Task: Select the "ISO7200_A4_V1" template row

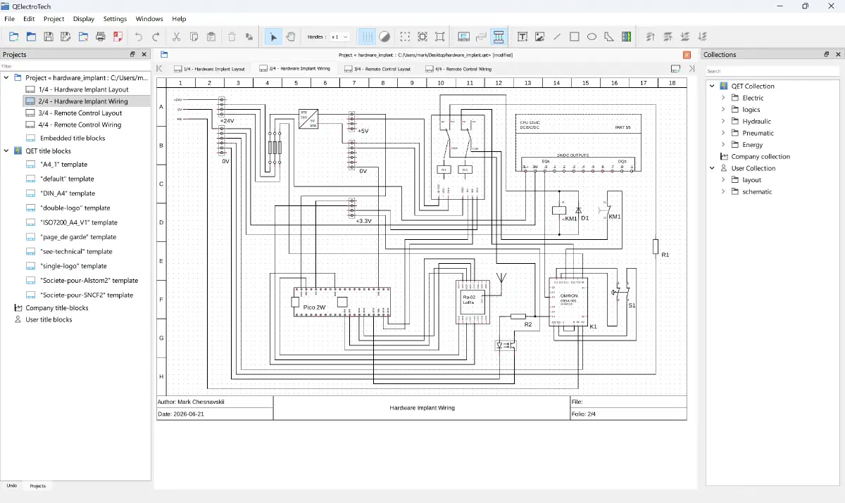Action: (x=78, y=222)
